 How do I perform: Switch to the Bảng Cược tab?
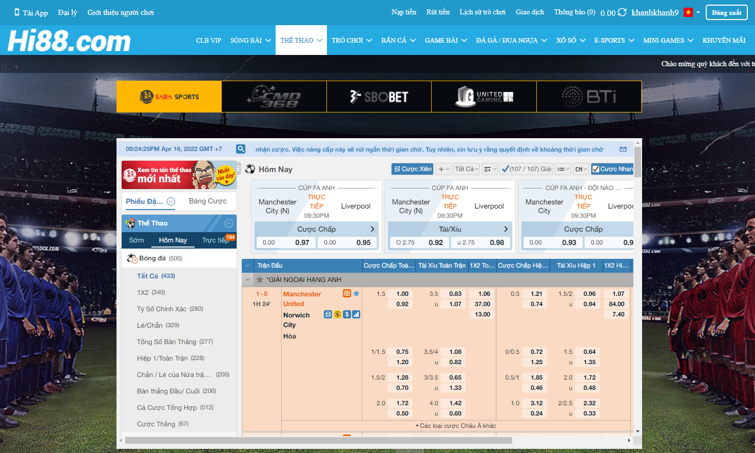(208, 201)
